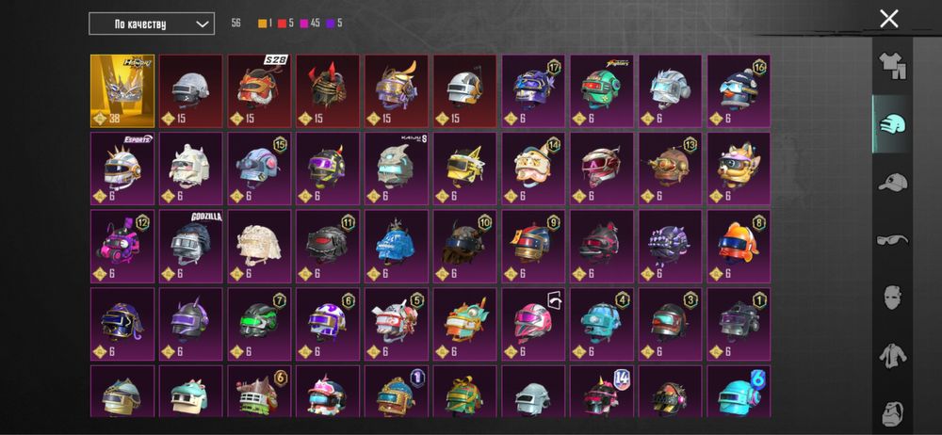
Task: Choose the blue shark helmet
Action: click(397, 246)
